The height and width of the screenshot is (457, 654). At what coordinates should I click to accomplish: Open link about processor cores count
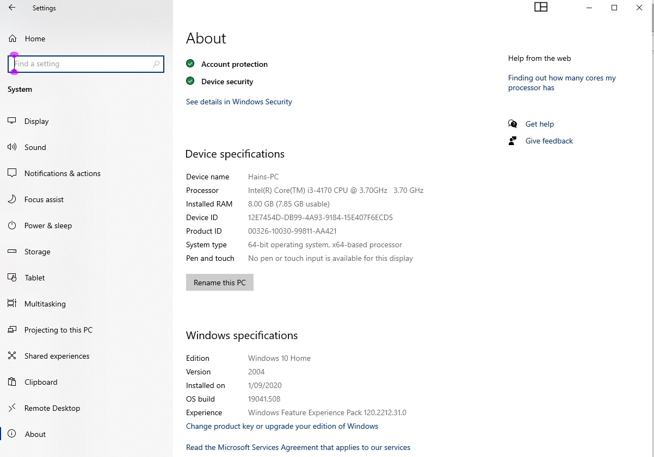[562, 83]
